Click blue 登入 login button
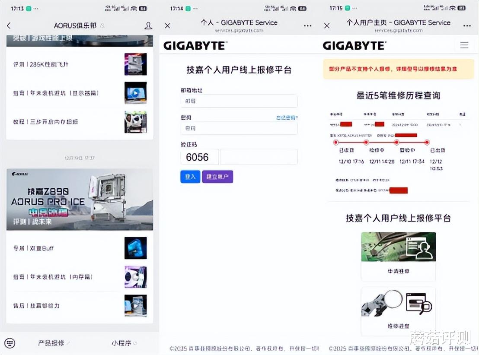 (190, 177)
